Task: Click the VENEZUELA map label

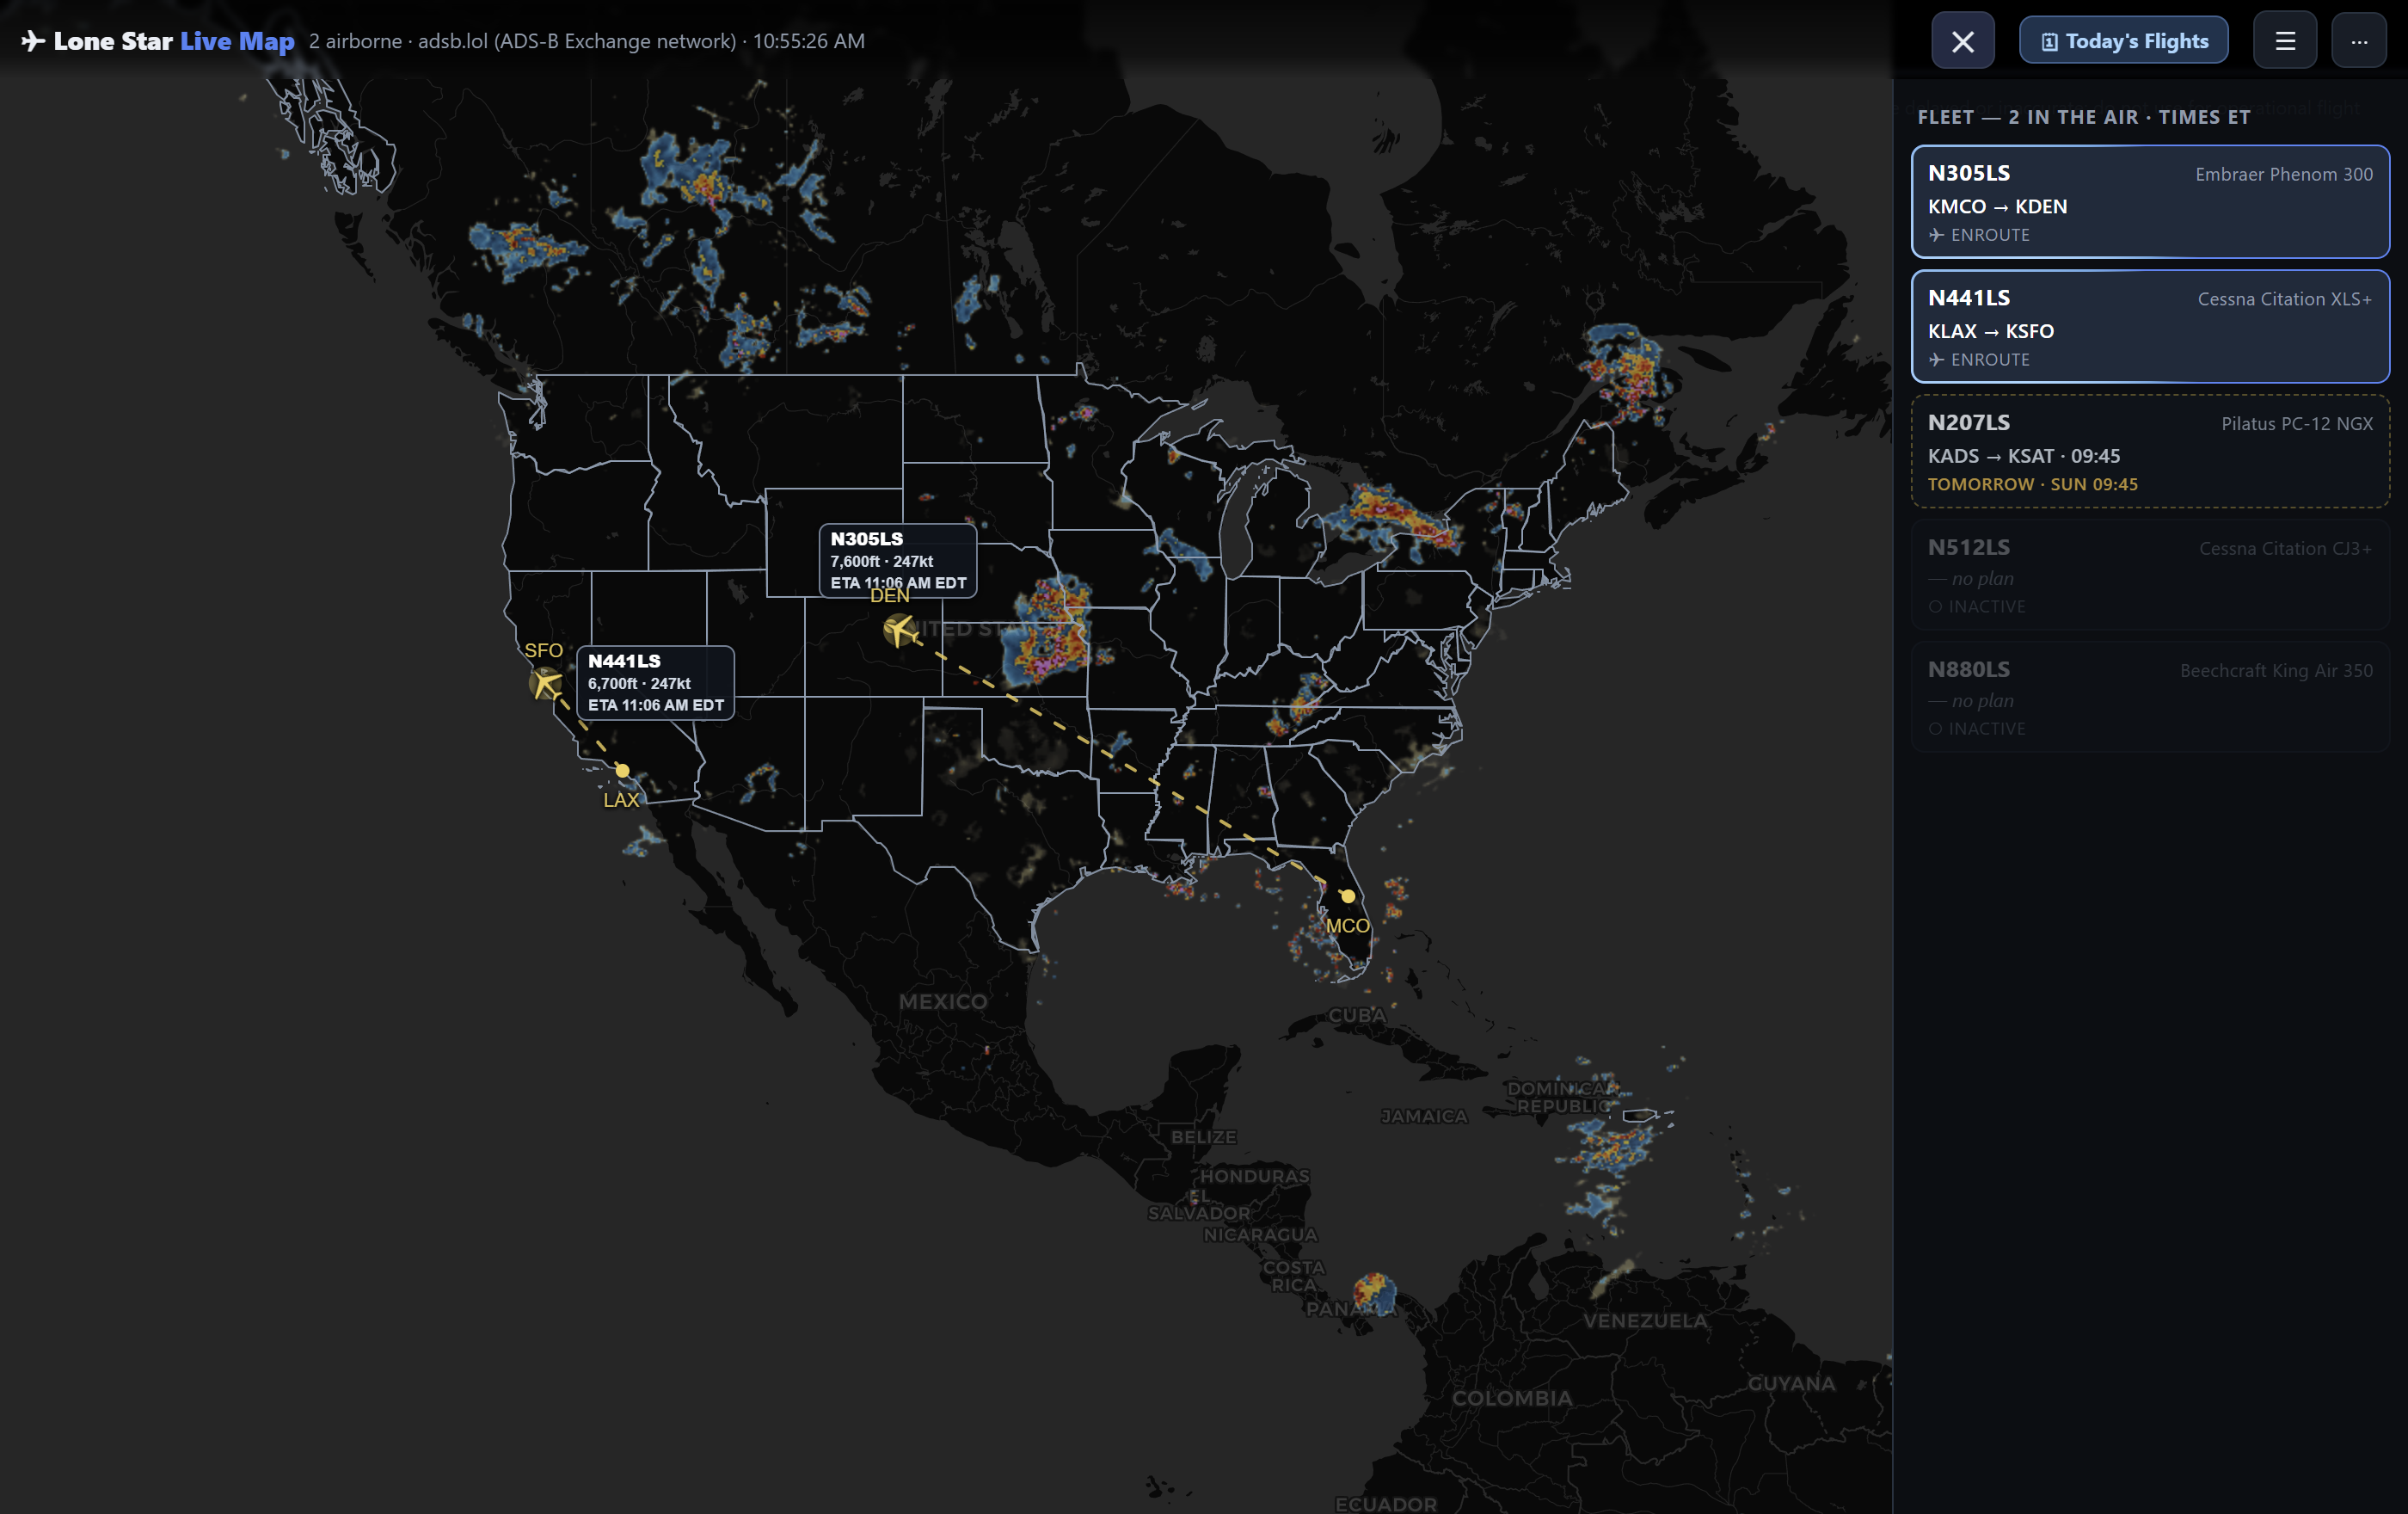Action: (1645, 1321)
